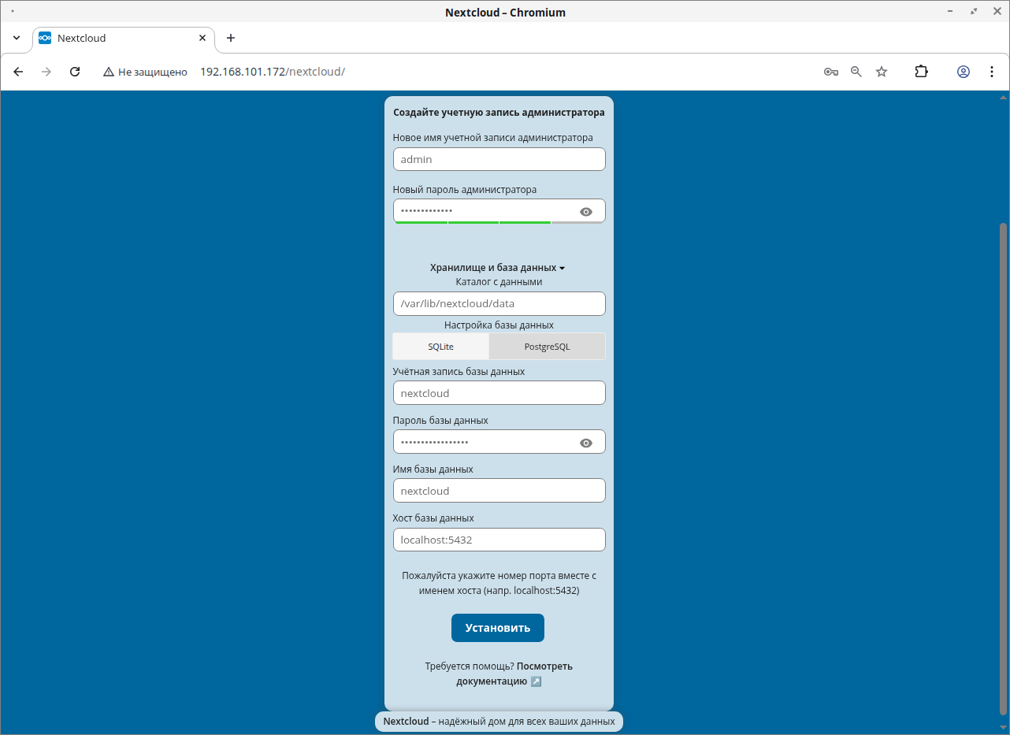Switch to the Nextcloud browser tab
1010x735 pixels.
click(x=118, y=38)
